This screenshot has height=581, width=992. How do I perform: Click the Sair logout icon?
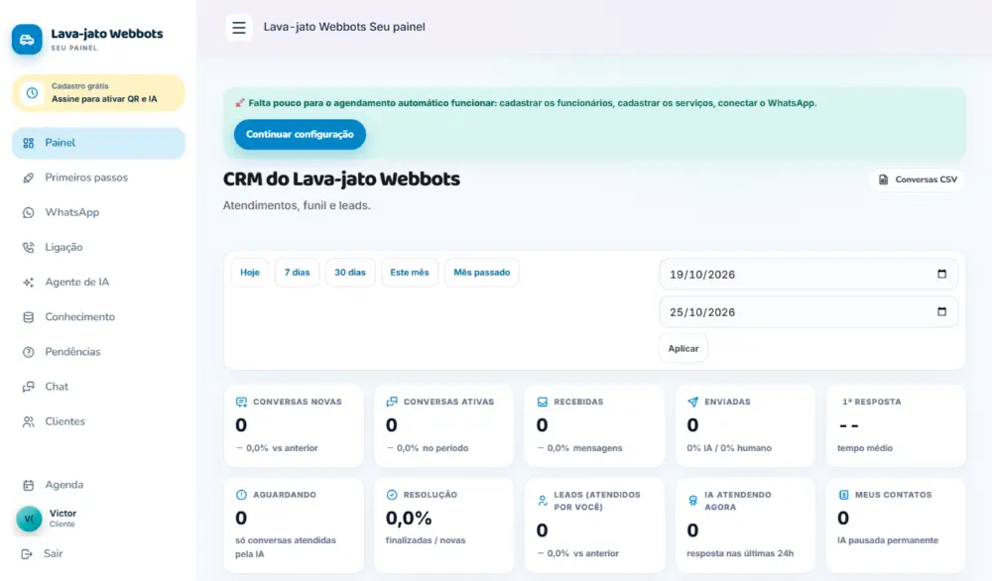point(27,554)
